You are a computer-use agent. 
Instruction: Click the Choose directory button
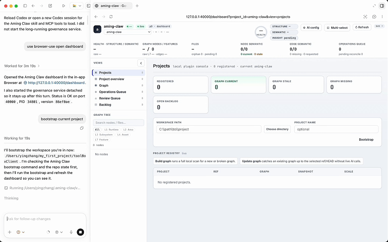(x=277, y=129)
